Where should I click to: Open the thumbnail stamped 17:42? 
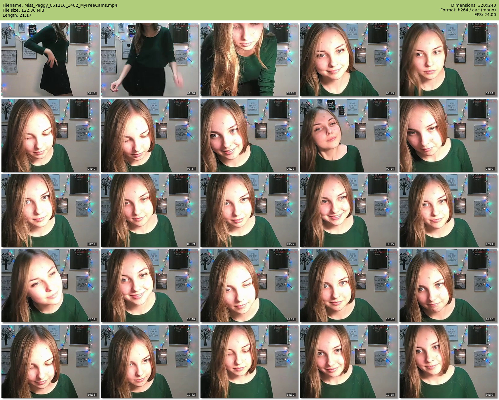click(x=150, y=361)
